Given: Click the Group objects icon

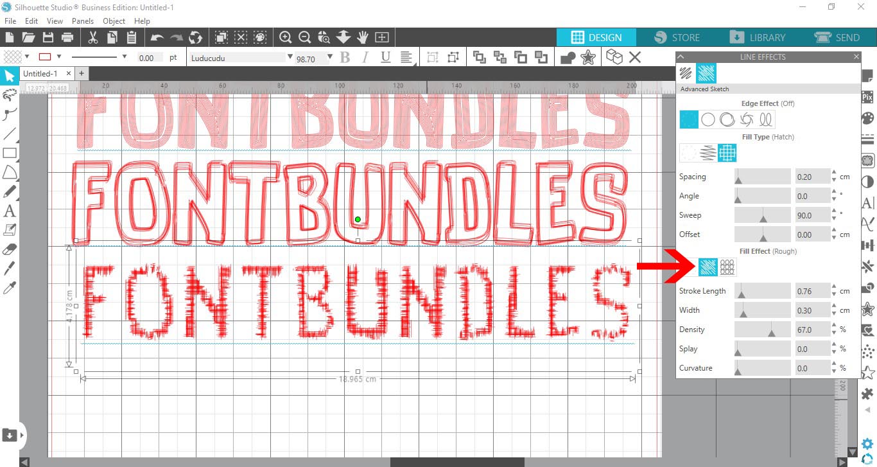Looking at the screenshot, I should [433, 57].
